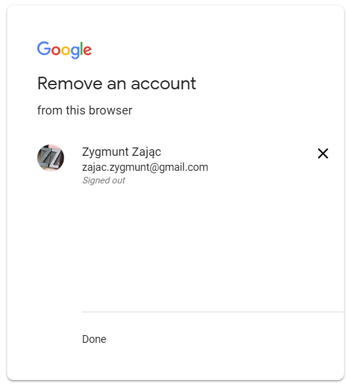
Task: Click the surname Zając in account row
Action: click(146, 152)
